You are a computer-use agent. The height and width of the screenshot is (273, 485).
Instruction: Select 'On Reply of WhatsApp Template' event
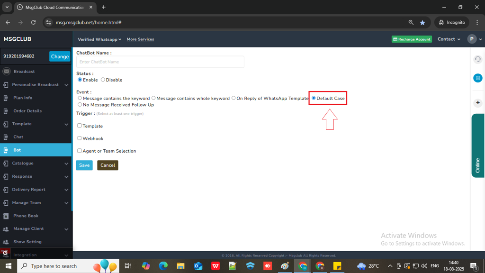[x=234, y=98]
